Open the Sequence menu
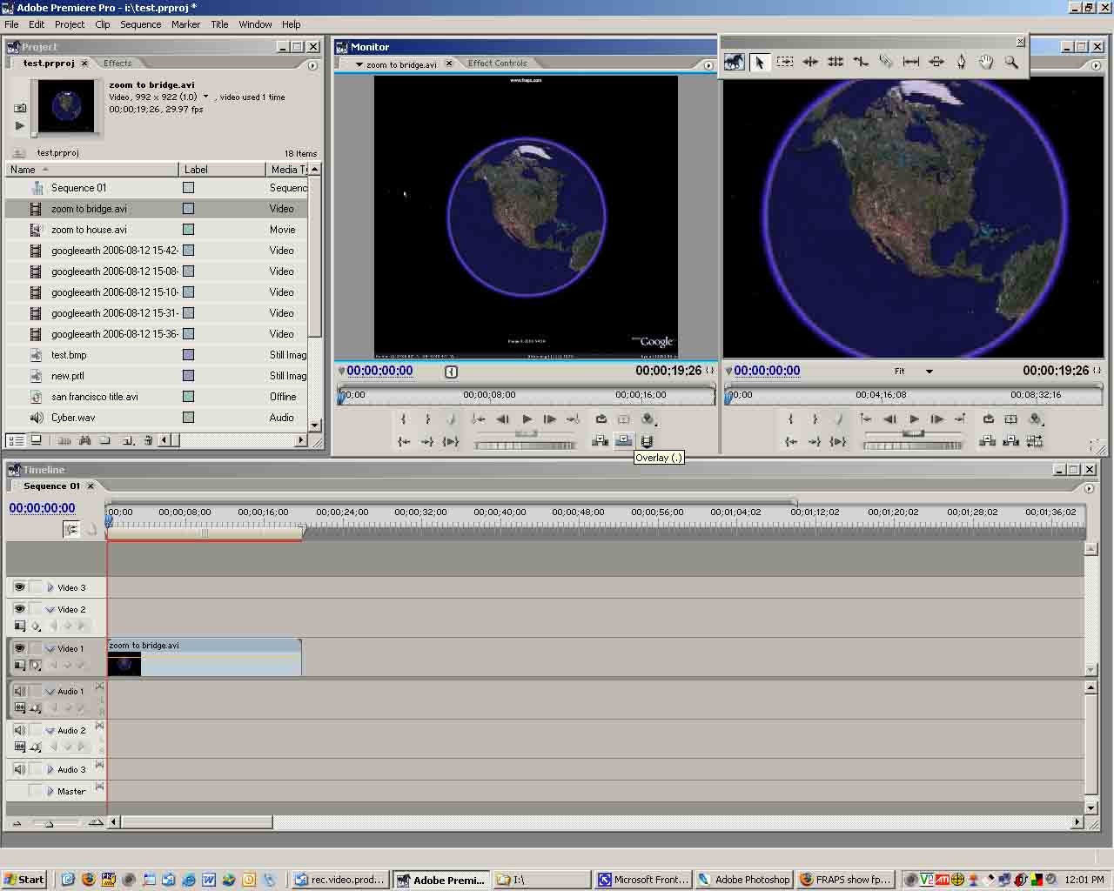Viewport: 1114px width, 891px height. [x=140, y=24]
